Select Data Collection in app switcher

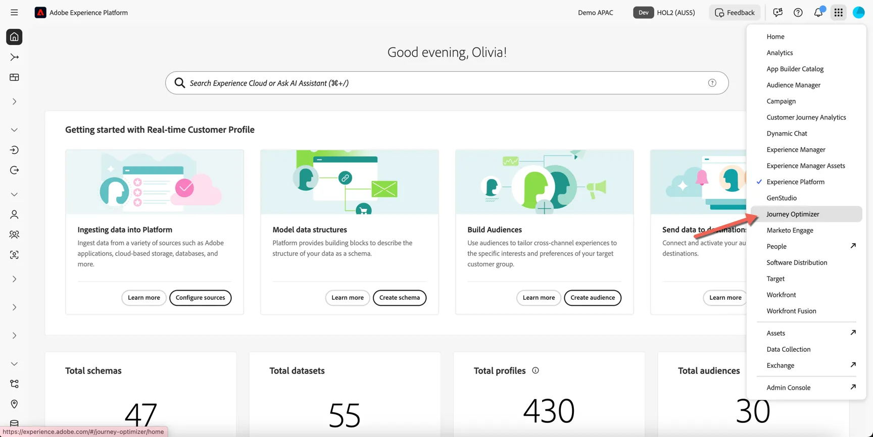point(806,349)
